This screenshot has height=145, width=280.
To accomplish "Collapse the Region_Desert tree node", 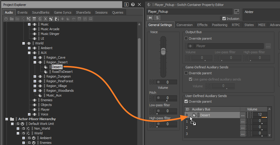I will (x=35, y=62).
